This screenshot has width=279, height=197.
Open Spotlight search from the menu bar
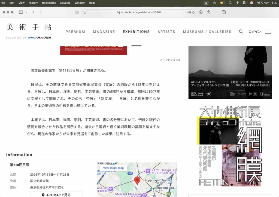(x=231, y=3)
